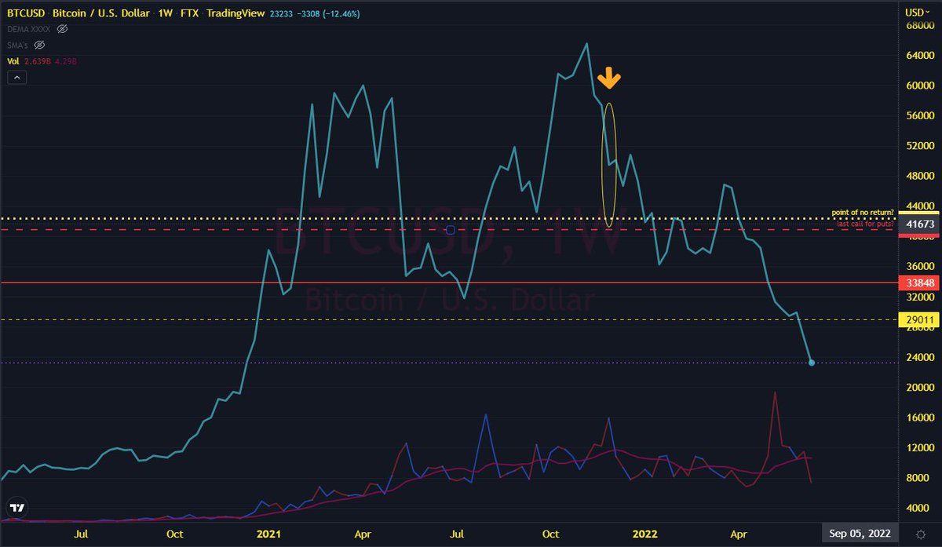
Task: Click the TradingView logo icon
Action: [18, 507]
